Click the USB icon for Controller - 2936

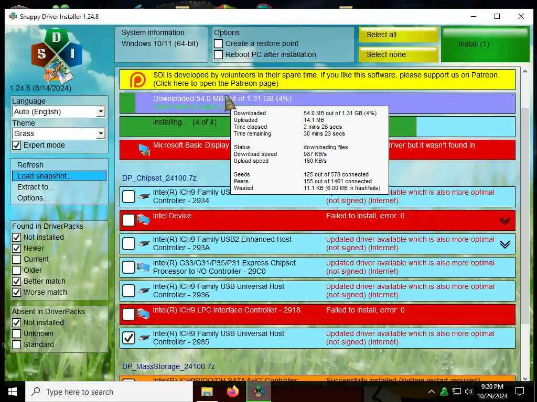144,291
